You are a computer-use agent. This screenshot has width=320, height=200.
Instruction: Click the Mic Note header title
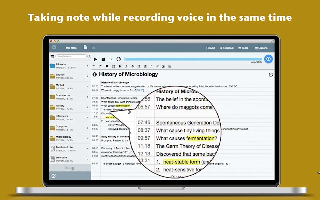(x=71, y=48)
